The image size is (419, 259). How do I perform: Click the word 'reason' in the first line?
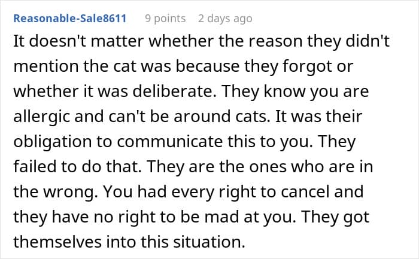tap(272, 42)
